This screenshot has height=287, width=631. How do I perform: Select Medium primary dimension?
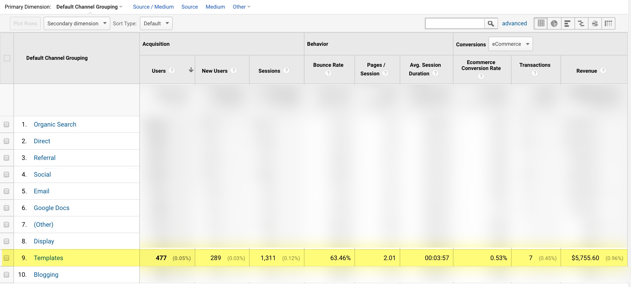click(215, 7)
